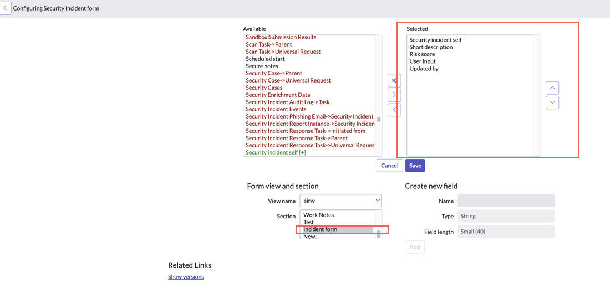Click the Cancel button
Viewport: 610px width, 293px height.
point(389,166)
